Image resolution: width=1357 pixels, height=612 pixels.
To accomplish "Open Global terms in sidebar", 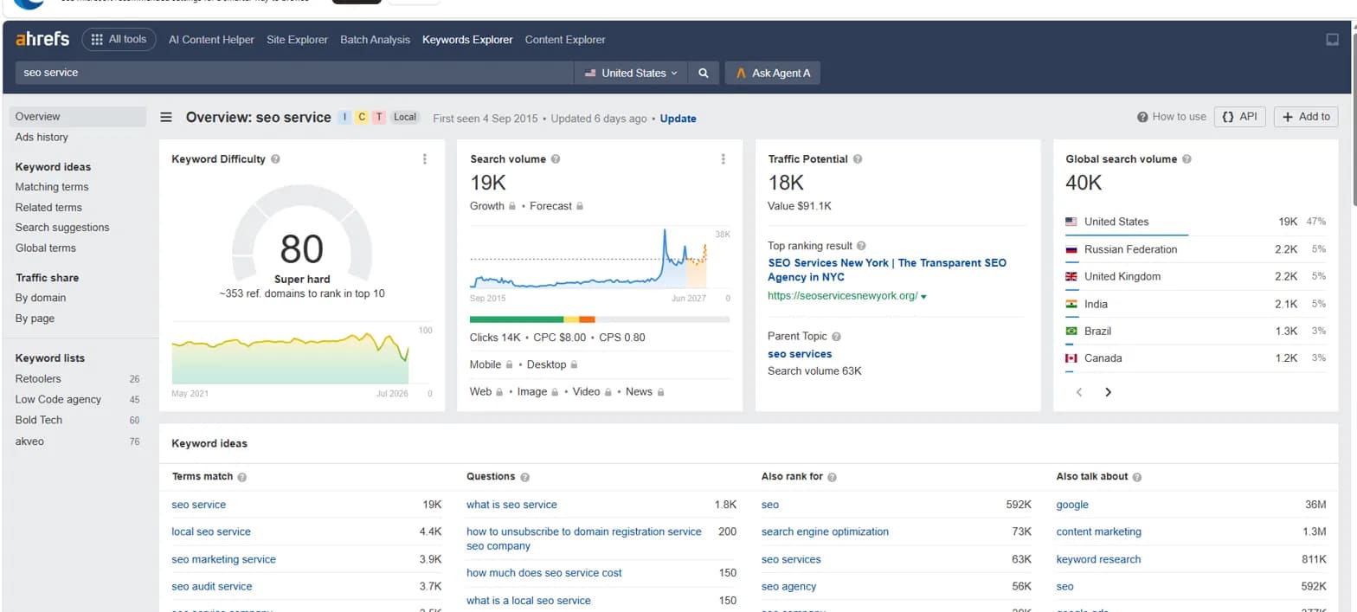I will coord(46,248).
